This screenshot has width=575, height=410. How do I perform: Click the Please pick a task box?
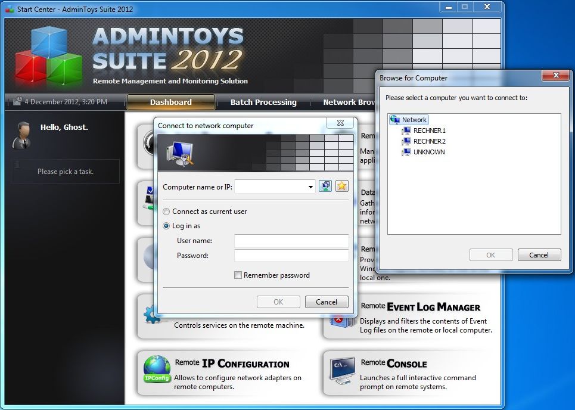pyautogui.click(x=66, y=171)
